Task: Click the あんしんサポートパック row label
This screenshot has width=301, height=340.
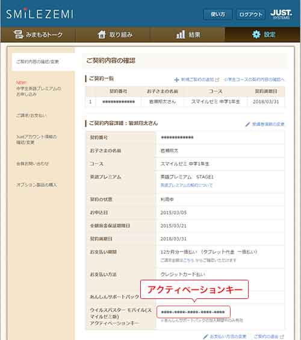Action: (114, 297)
